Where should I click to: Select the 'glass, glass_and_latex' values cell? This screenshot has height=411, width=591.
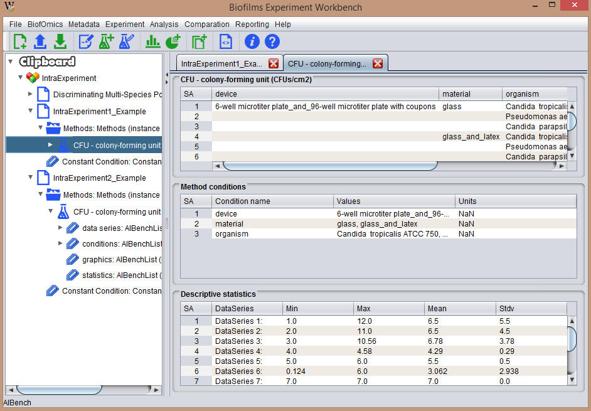(x=394, y=223)
